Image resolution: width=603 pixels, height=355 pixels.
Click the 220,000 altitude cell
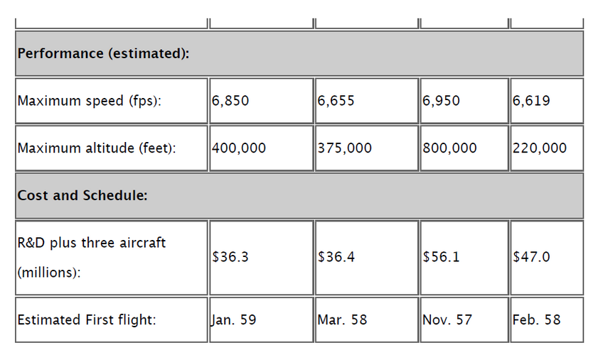pyautogui.click(x=546, y=148)
